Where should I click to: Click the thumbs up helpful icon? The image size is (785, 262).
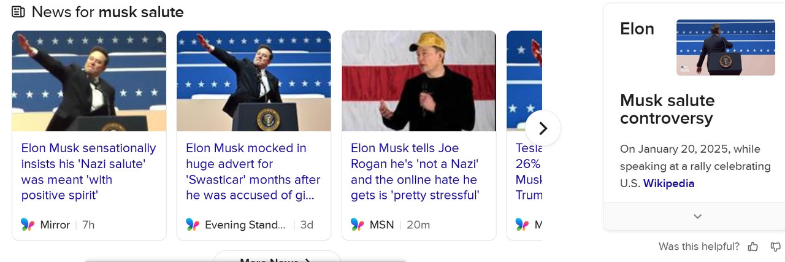tap(753, 247)
